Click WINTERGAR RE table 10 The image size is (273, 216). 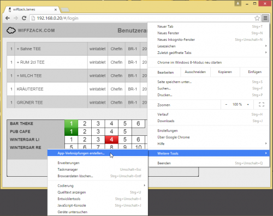(138, 147)
